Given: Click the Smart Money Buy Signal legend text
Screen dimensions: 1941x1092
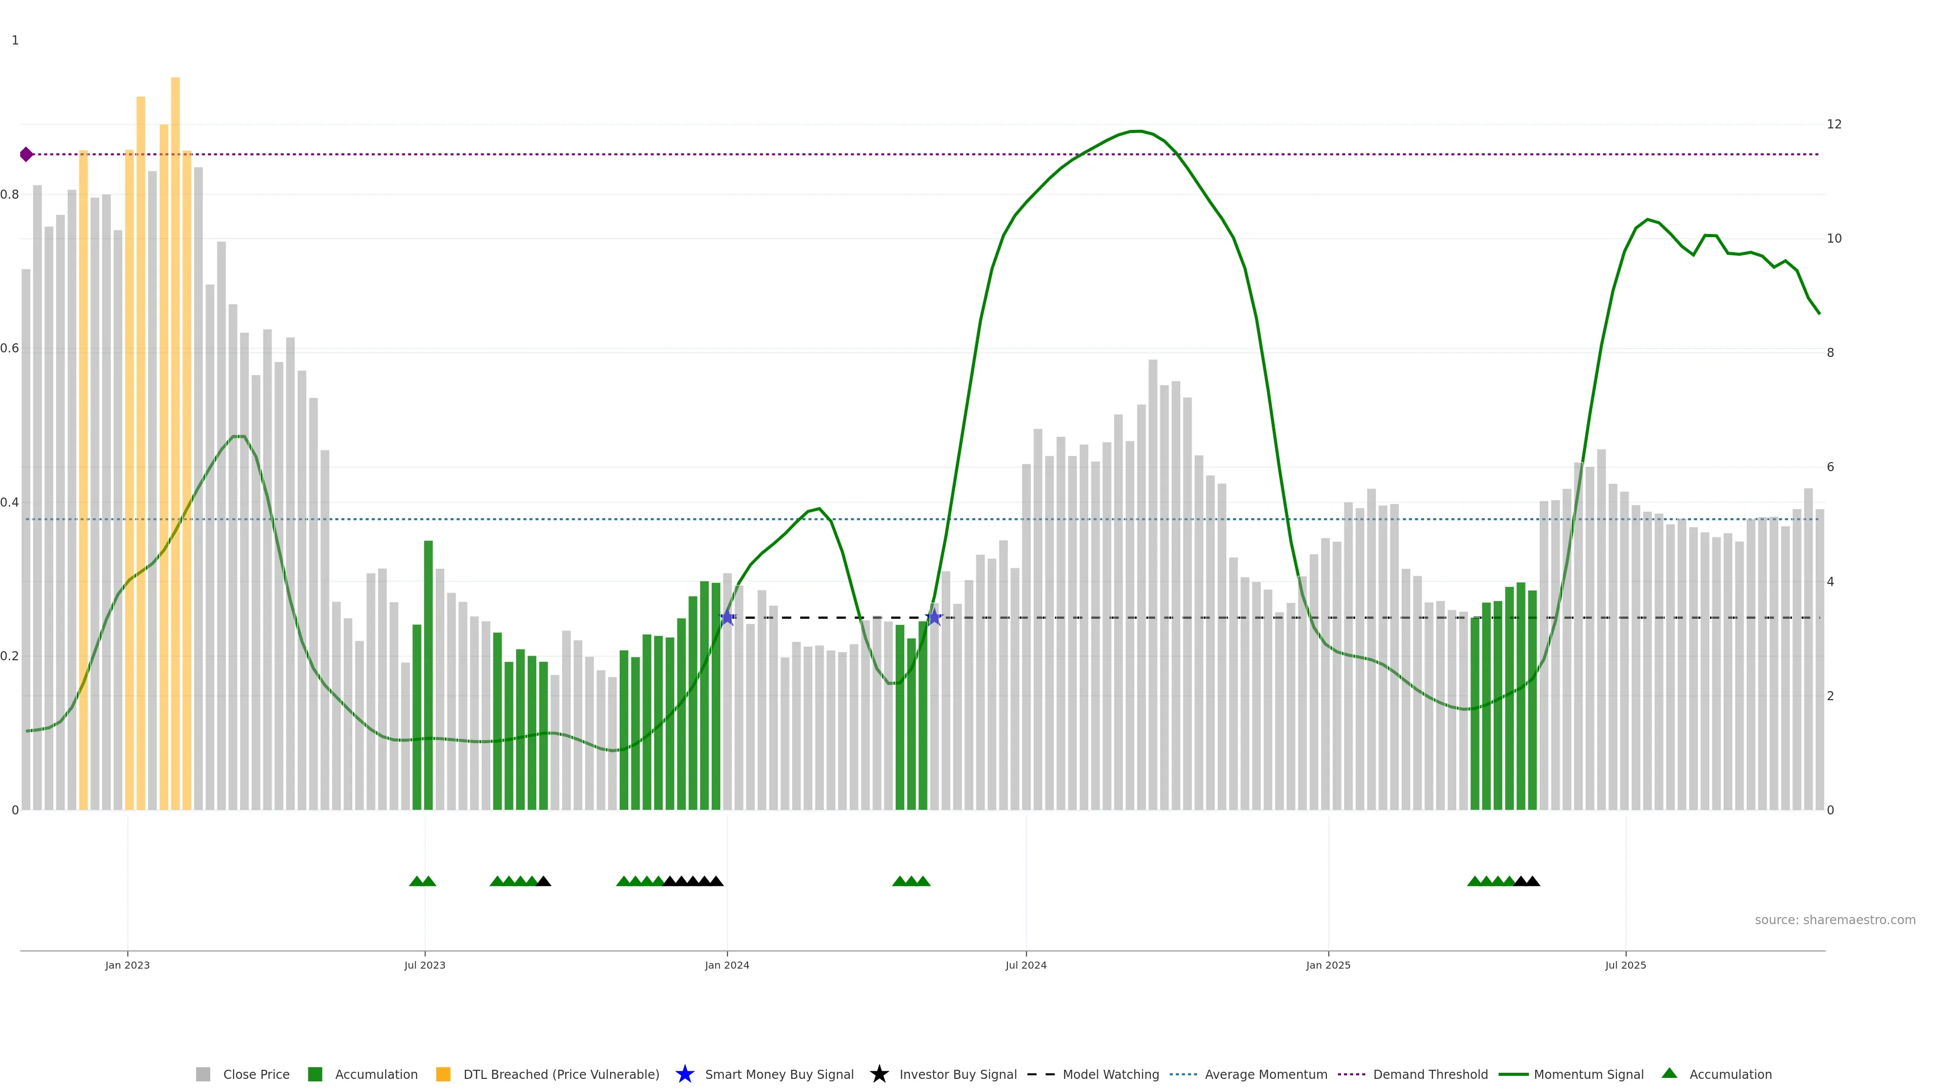Looking at the screenshot, I should (779, 1074).
